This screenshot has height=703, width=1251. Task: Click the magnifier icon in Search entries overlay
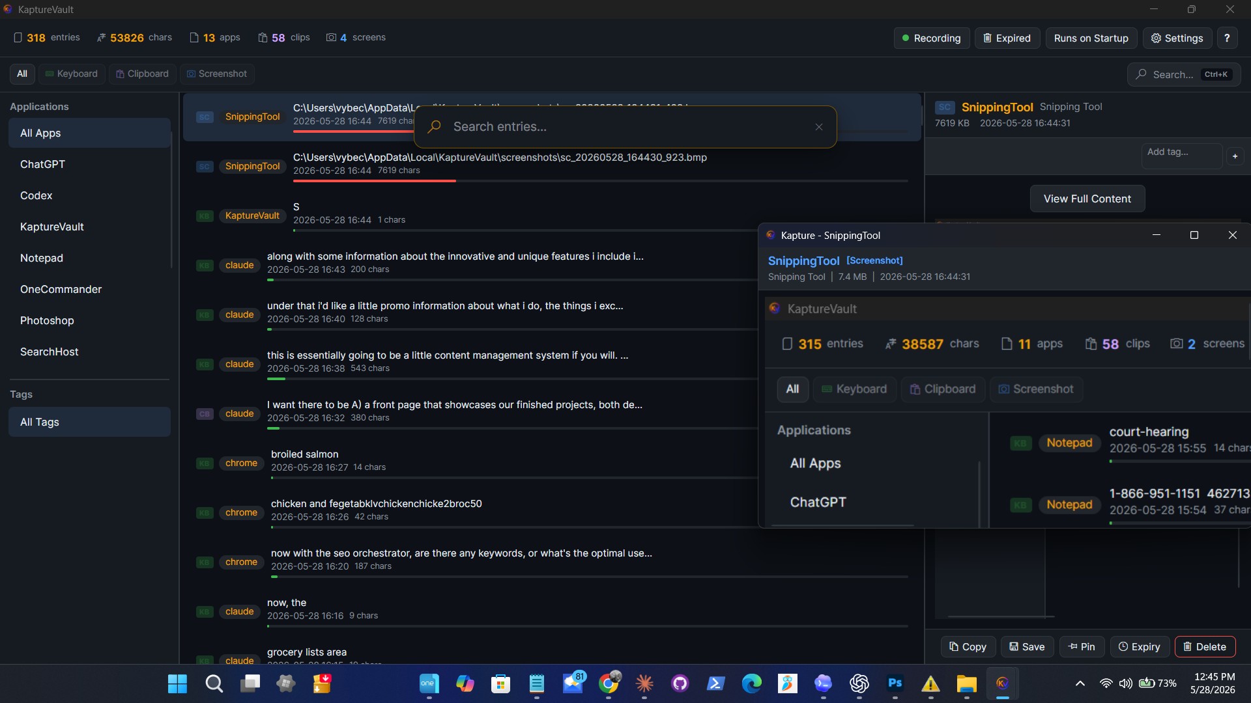click(434, 127)
